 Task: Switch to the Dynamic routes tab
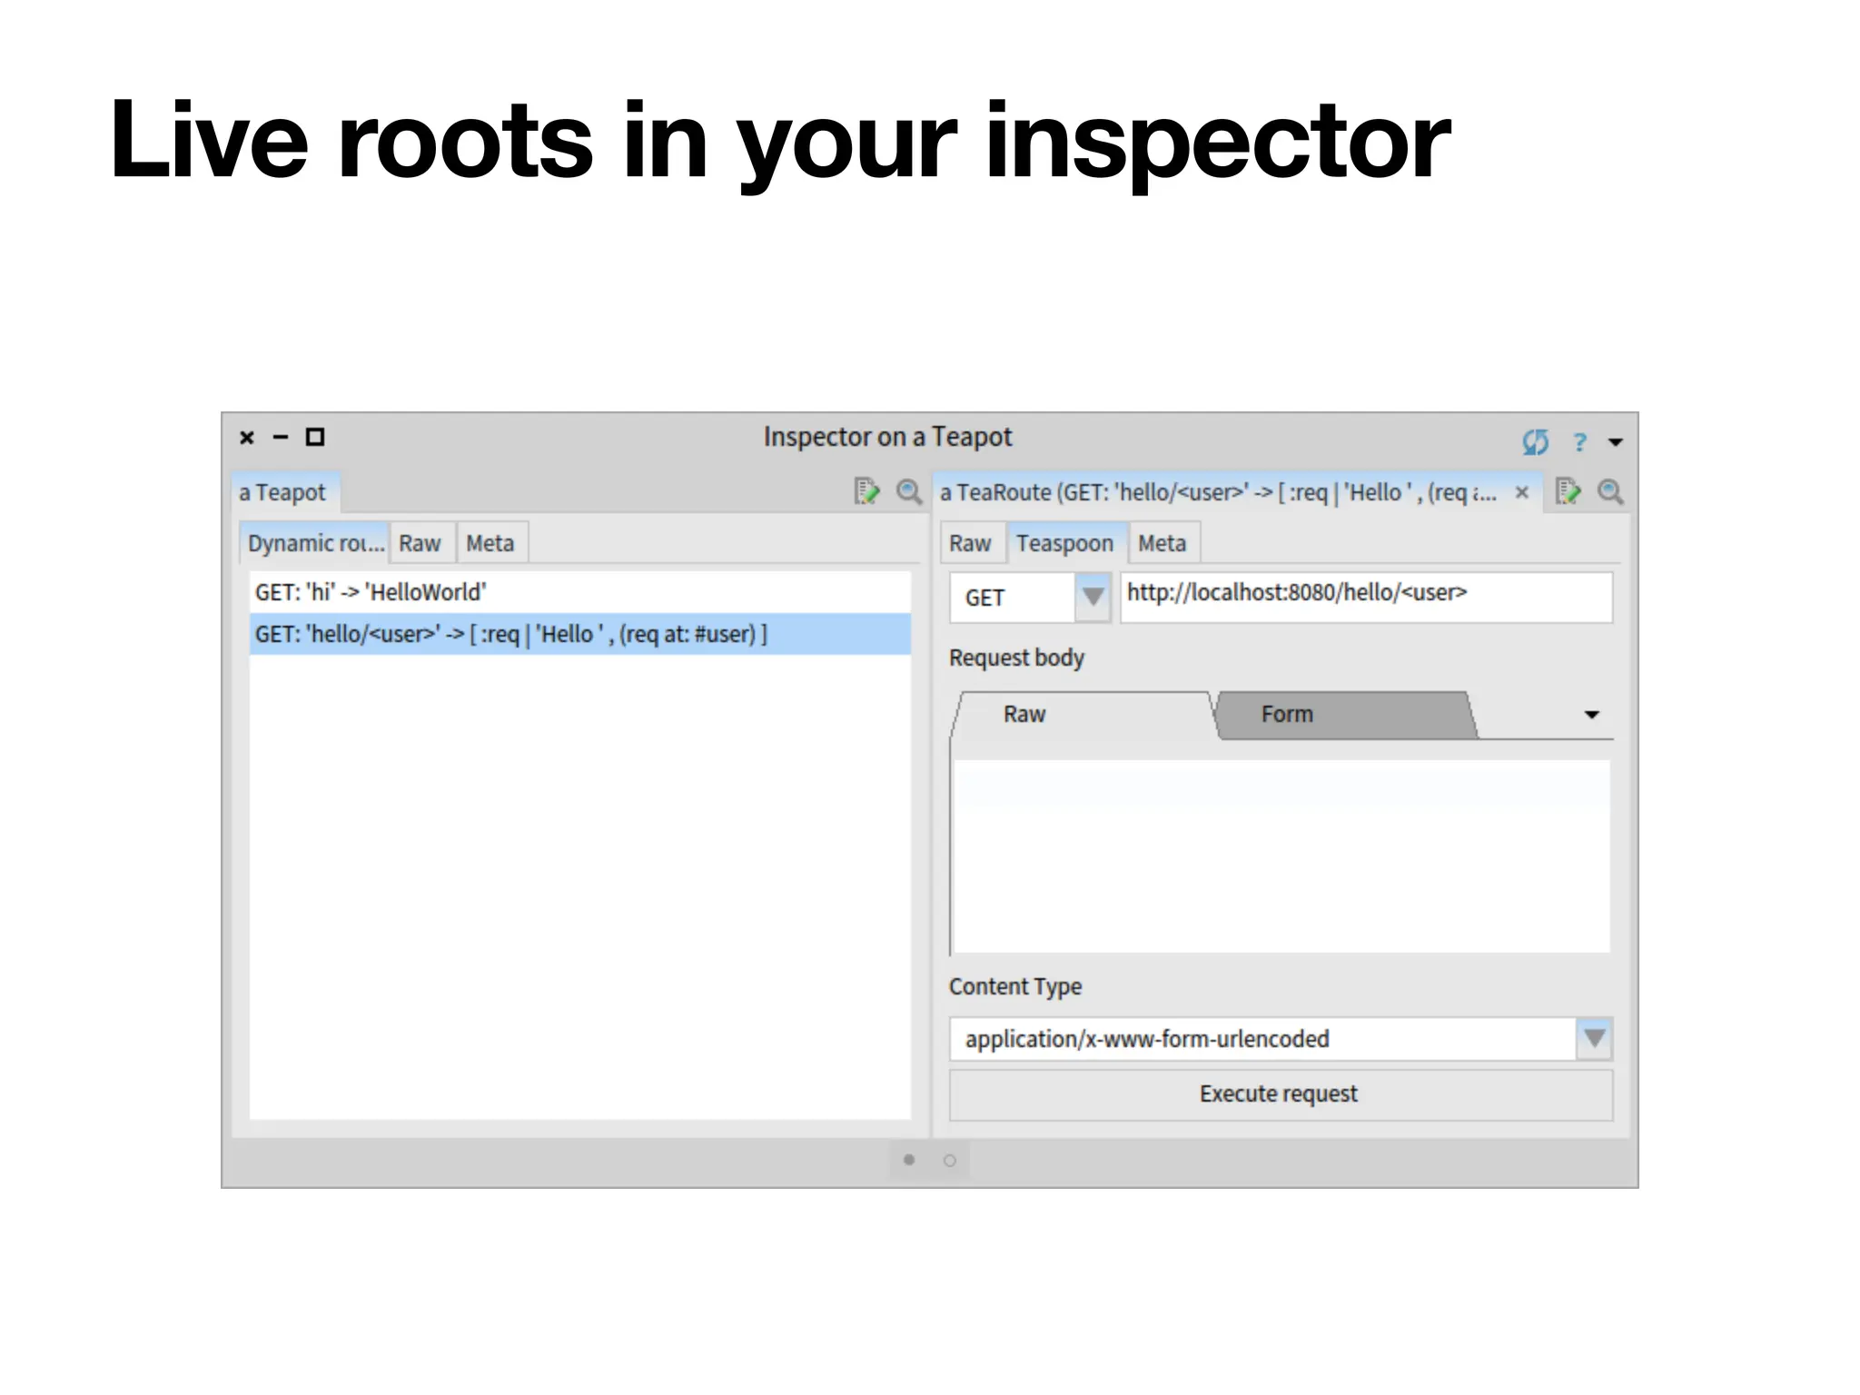tap(314, 543)
